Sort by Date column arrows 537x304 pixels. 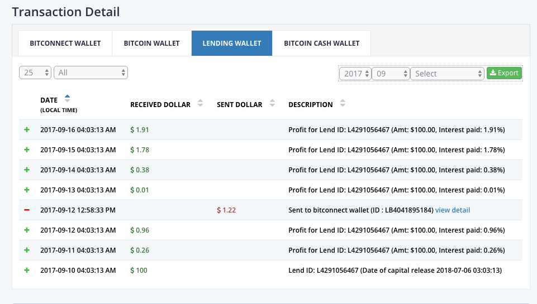pyautogui.click(x=67, y=99)
